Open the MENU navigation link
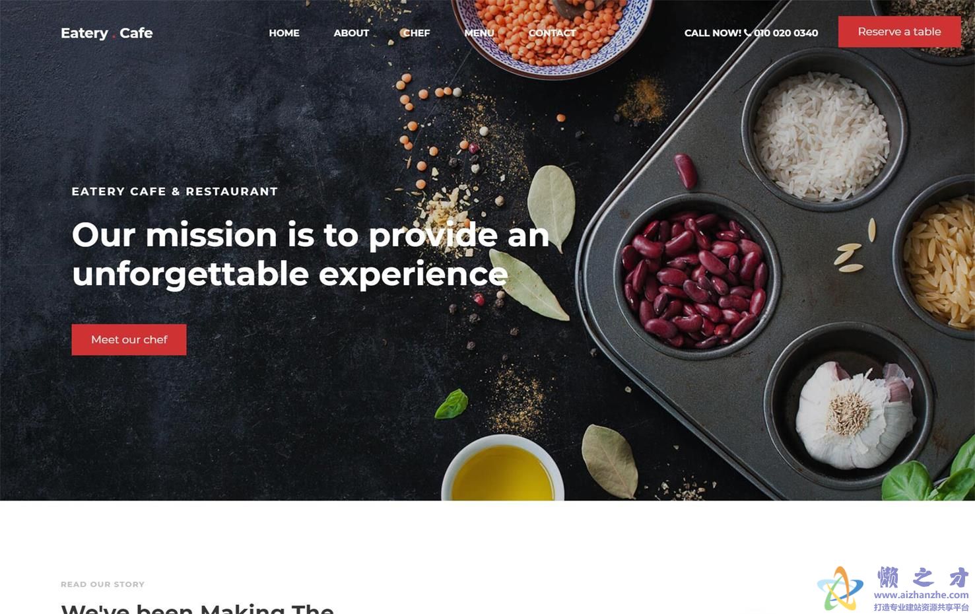Image resolution: width=975 pixels, height=614 pixels. click(x=479, y=33)
